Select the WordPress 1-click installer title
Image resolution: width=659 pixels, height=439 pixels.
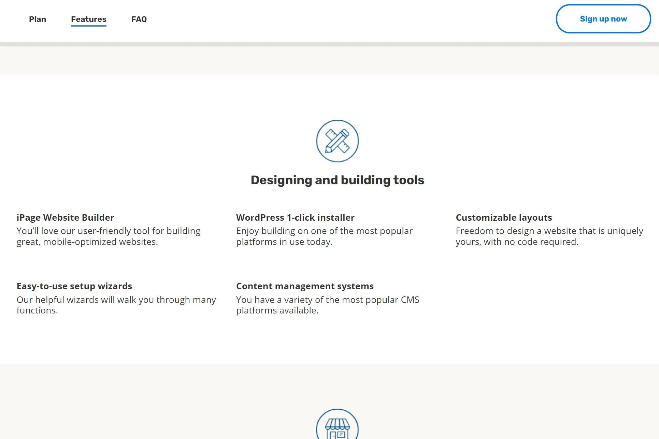pos(295,218)
